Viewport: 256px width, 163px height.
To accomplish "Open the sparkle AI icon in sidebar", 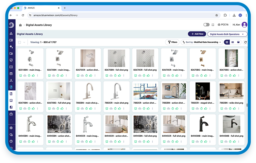I will pos(11,47).
